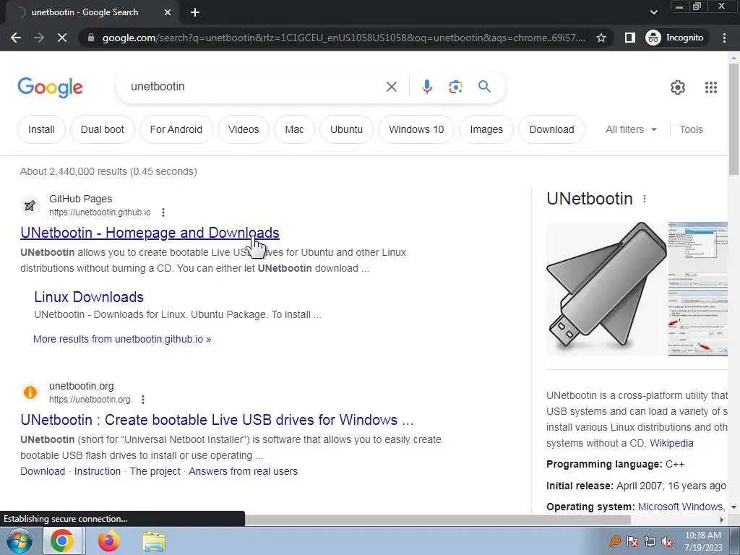This screenshot has width=740, height=555.
Task: Launch Firefox from the taskbar
Action: (x=108, y=541)
